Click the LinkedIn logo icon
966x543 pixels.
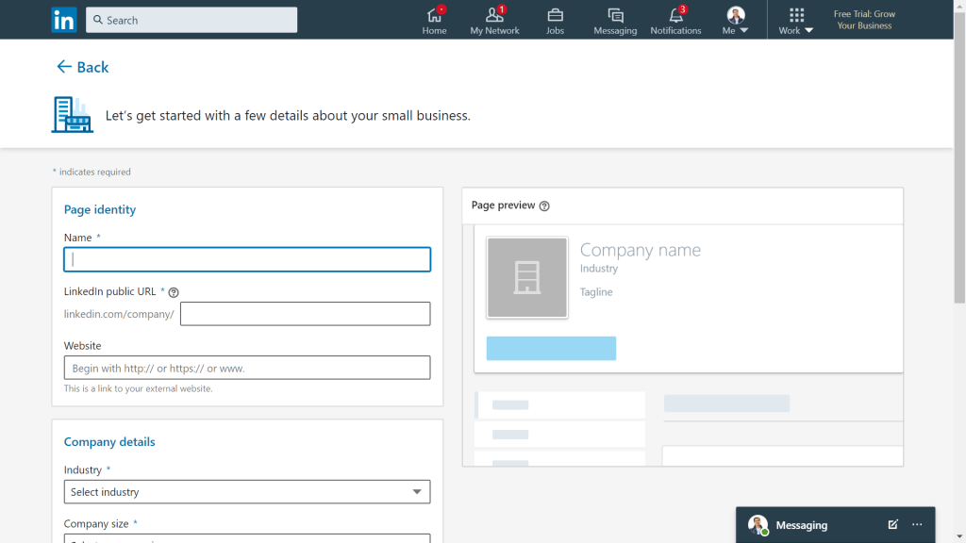[x=64, y=20]
